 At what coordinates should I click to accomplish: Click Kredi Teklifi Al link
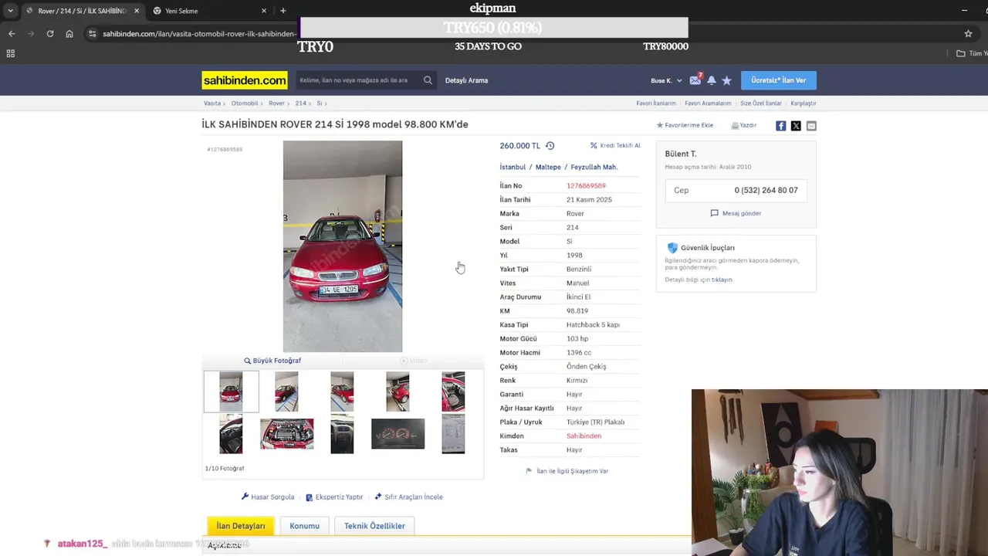tap(615, 145)
